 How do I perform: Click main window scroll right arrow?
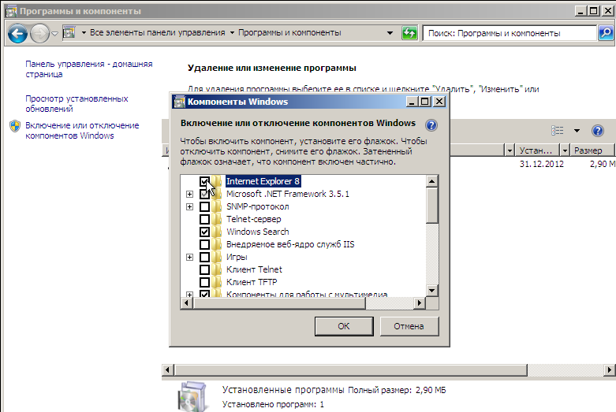pyautogui.click(x=610, y=369)
